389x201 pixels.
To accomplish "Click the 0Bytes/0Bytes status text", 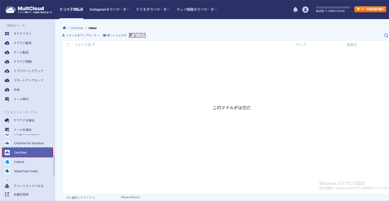I will pos(131,197).
